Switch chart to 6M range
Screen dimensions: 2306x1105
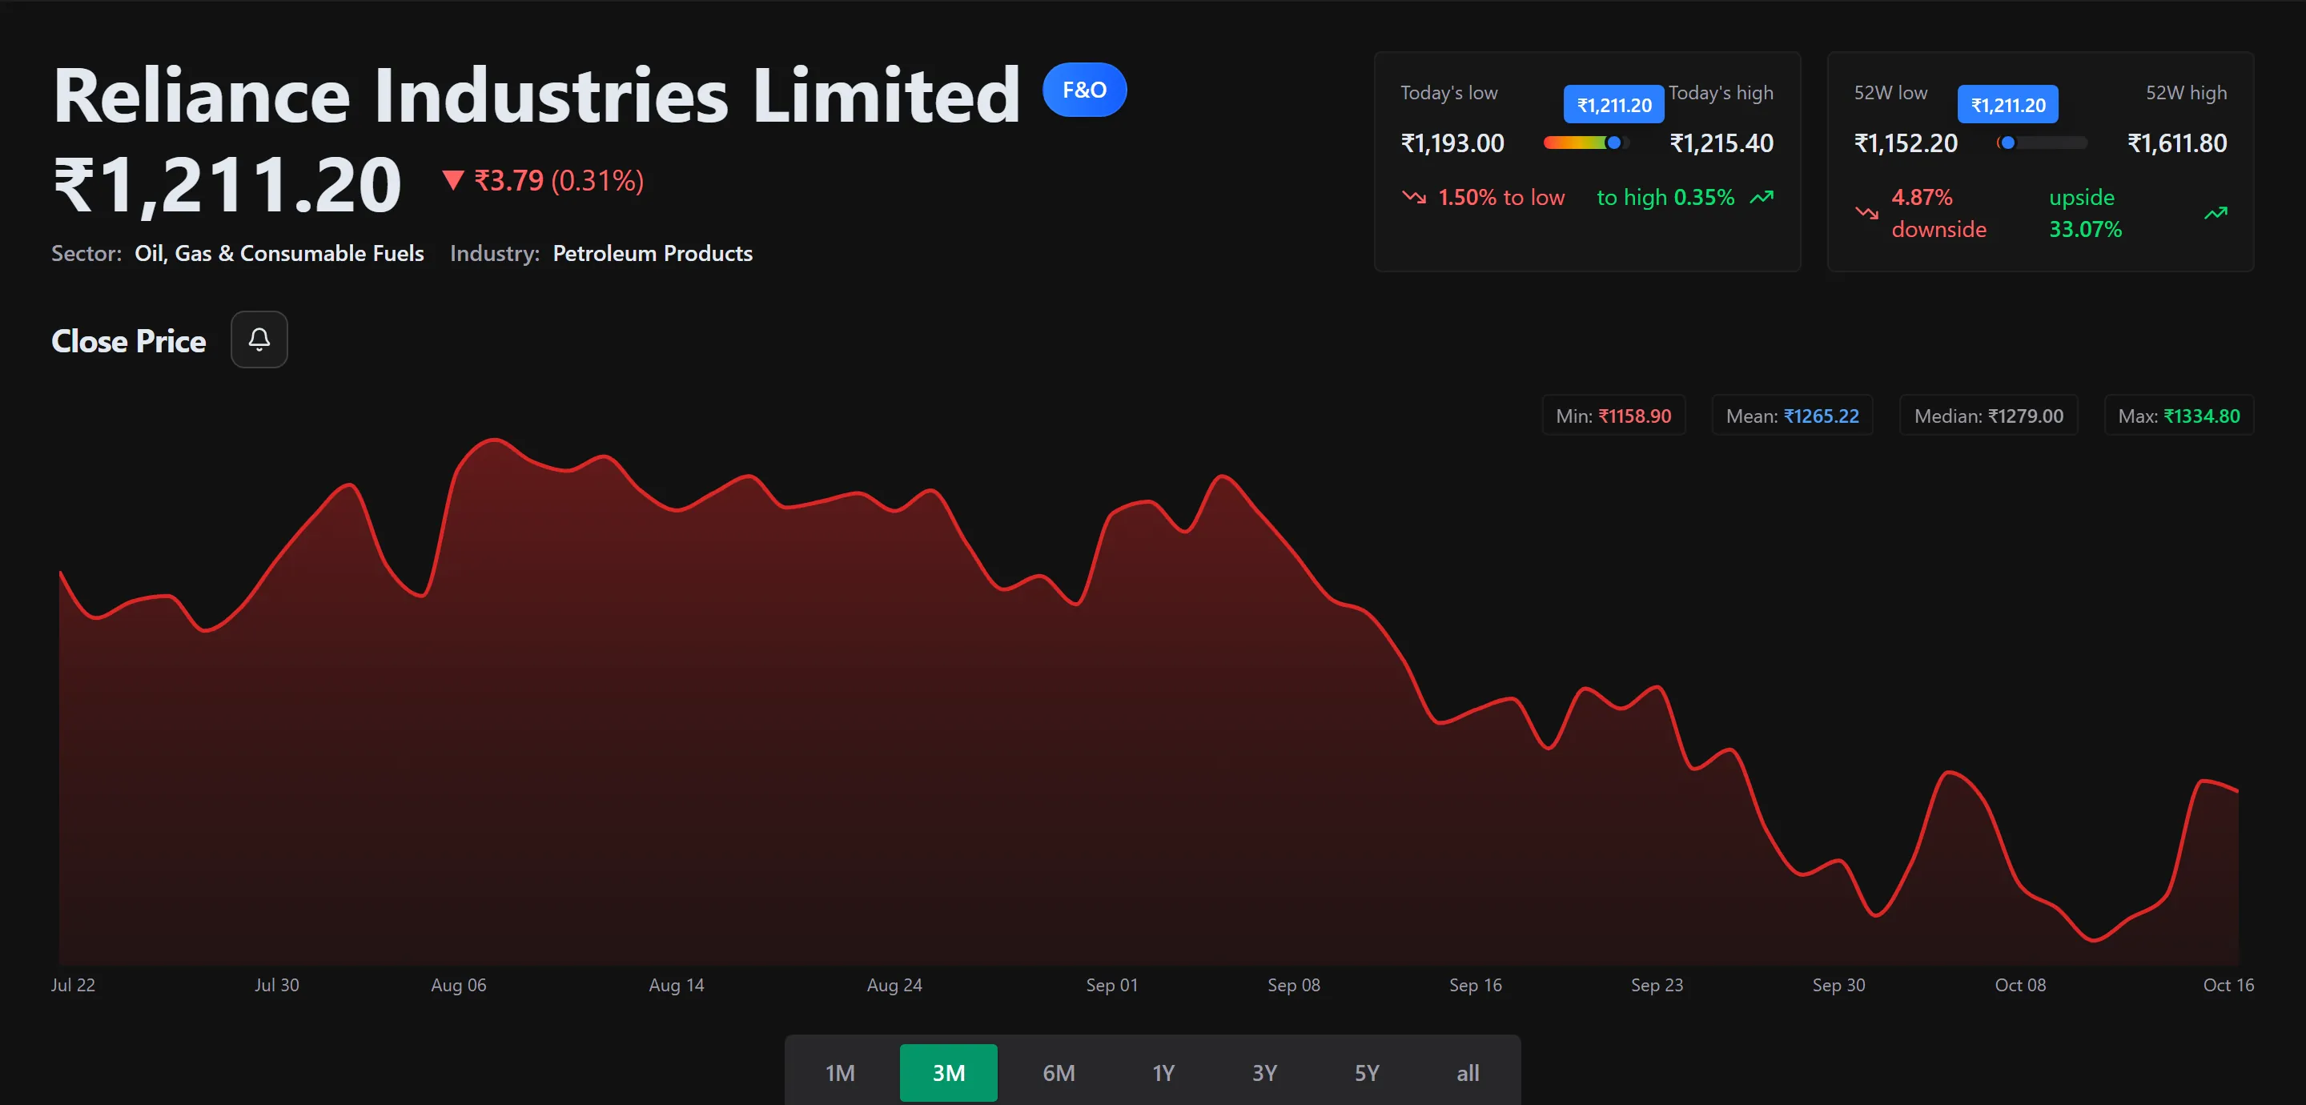pos(1058,1072)
